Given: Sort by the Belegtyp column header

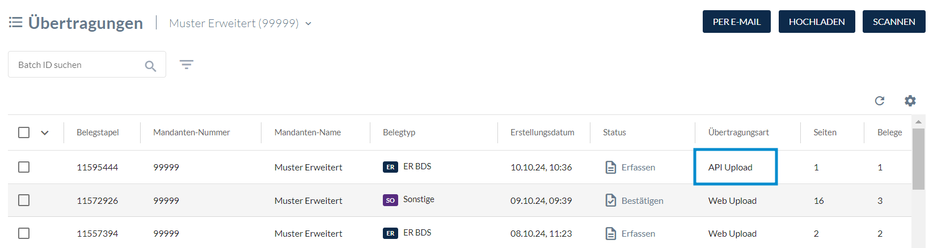Looking at the screenshot, I should [399, 132].
